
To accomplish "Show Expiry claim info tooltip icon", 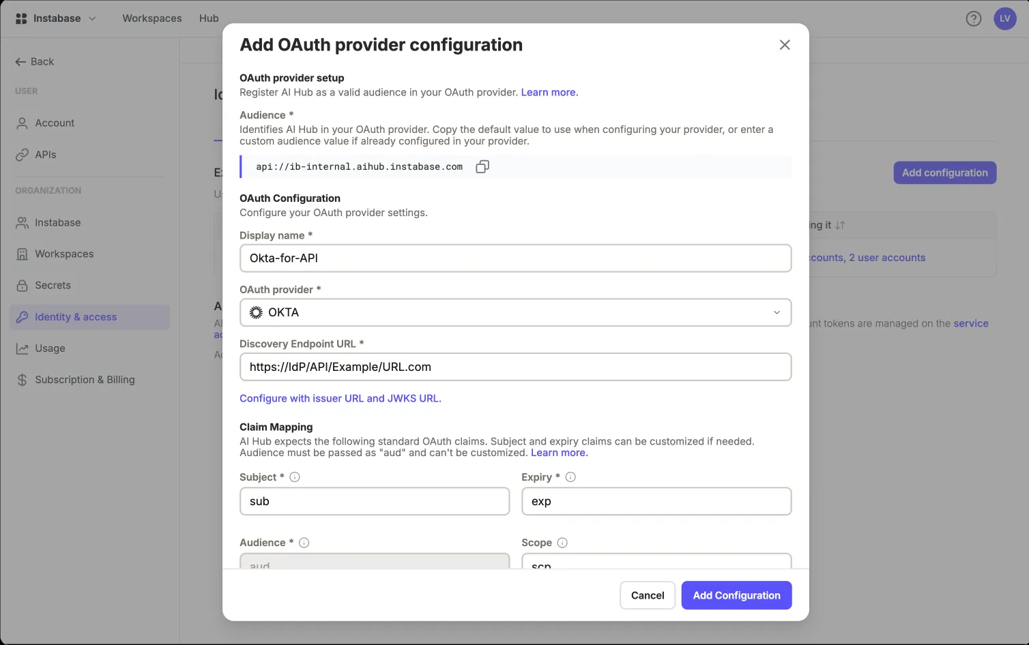I will click(x=570, y=477).
